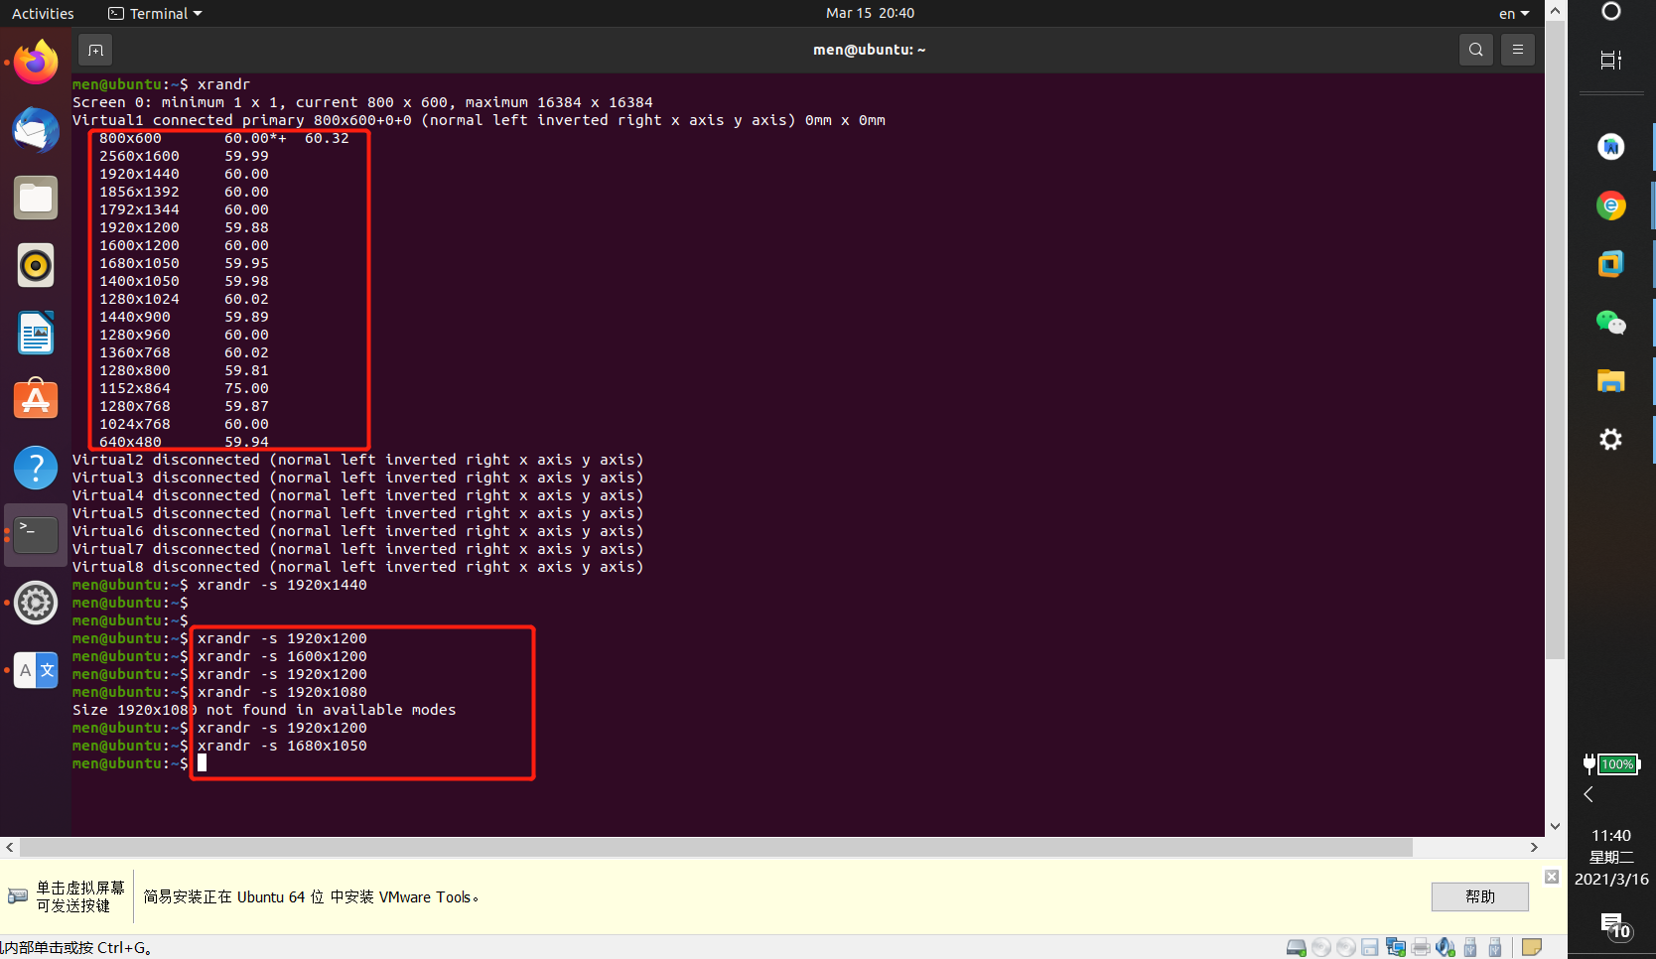Open the language translator A/文 dock icon
Viewport: 1656px width, 959px height.
[36, 670]
